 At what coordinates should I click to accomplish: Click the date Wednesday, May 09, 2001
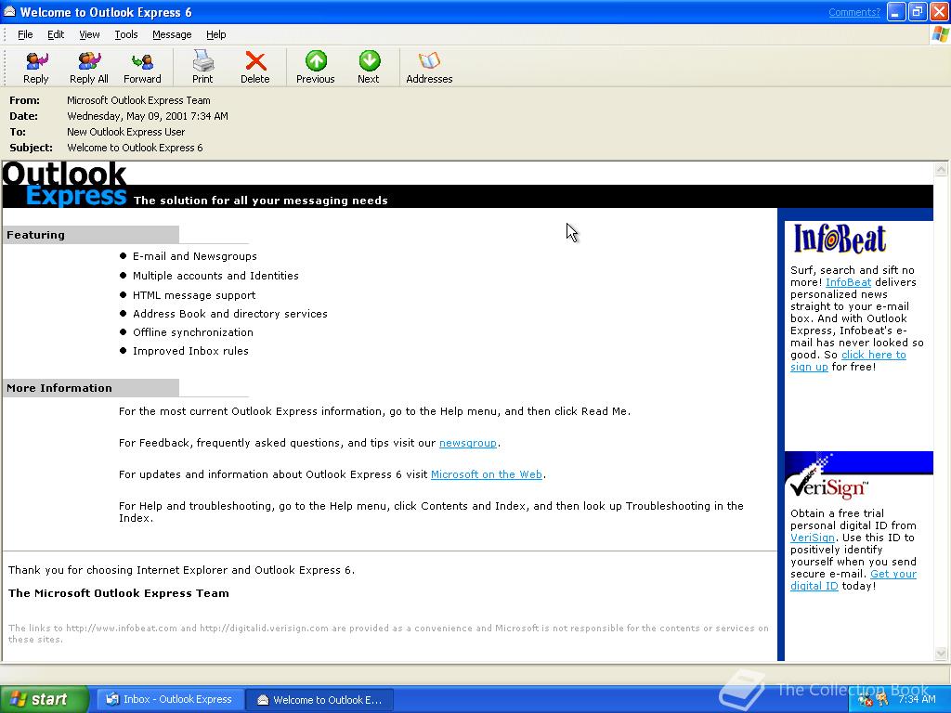pyautogui.click(x=148, y=116)
